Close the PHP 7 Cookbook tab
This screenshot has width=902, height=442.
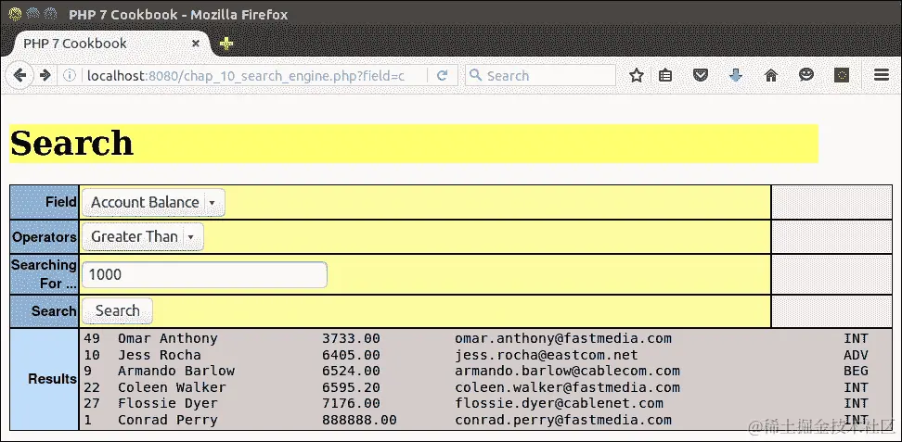[196, 44]
